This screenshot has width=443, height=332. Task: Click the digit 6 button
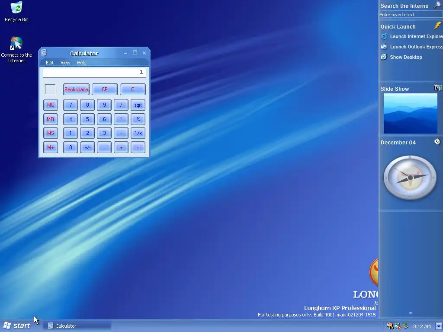pyautogui.click(x=104, y=119)
